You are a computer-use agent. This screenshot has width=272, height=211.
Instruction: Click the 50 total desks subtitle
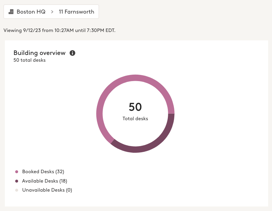[x=29, y=60]
